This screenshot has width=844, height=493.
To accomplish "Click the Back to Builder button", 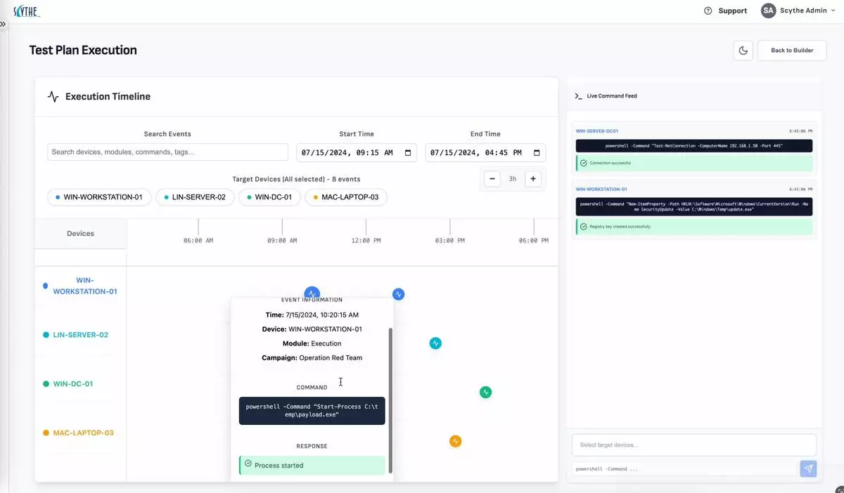I will 792,51.
